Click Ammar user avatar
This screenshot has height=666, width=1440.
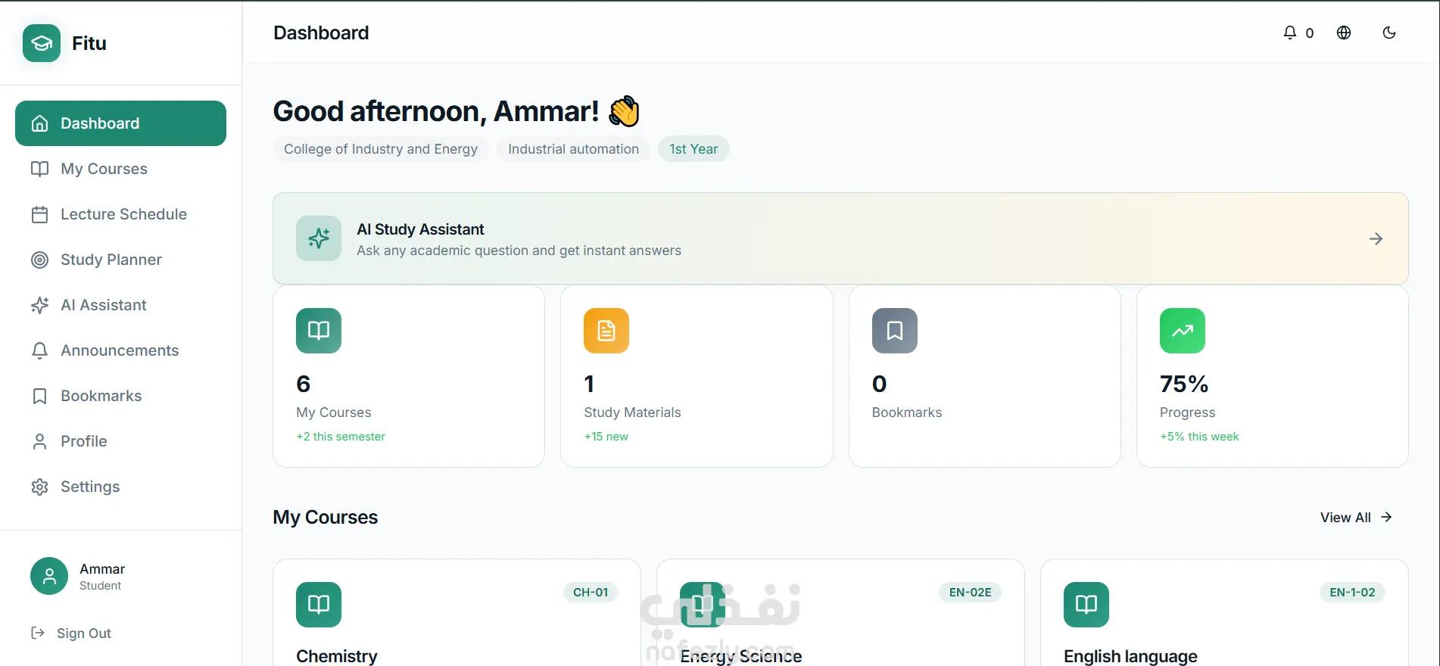tap(49, 577)
